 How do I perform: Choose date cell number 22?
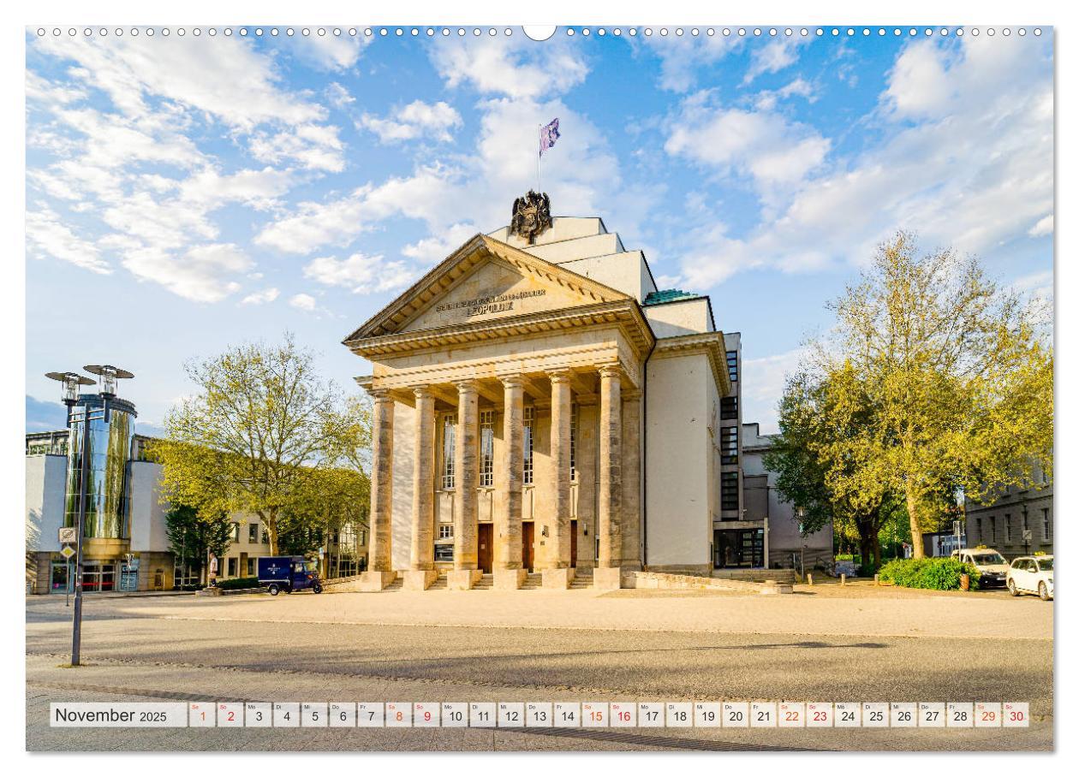coord(791,715)
